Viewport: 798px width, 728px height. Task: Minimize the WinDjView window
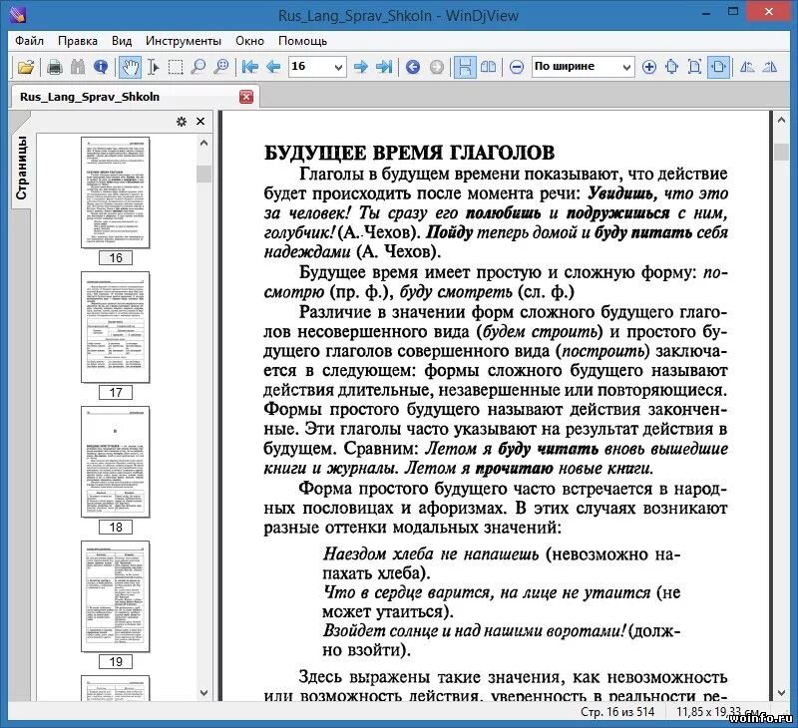click(x=706, y=13)
